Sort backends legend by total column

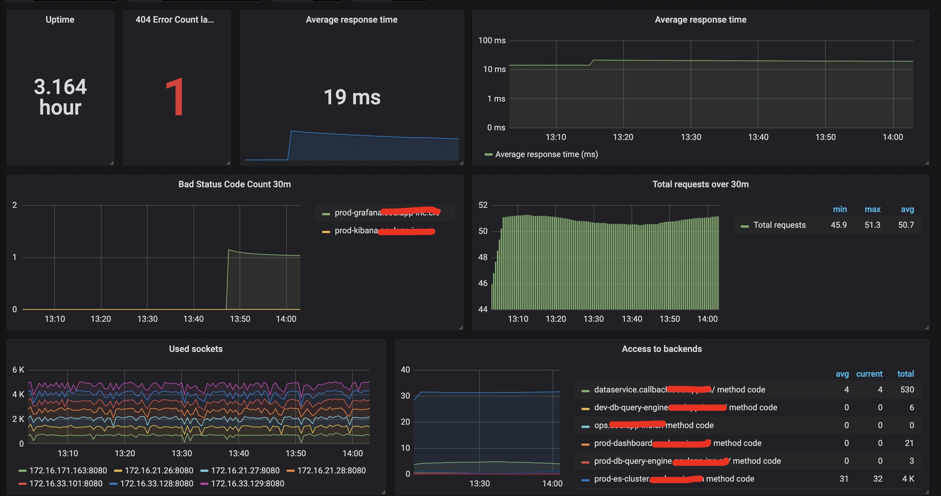(x=905, y=374)
